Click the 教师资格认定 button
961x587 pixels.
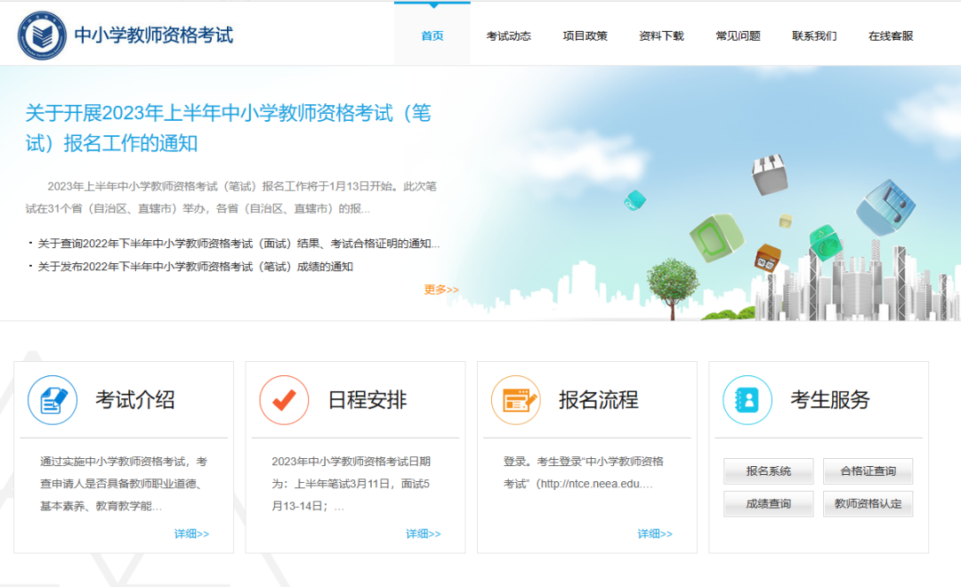pyautogui.click(x=868, y=503)
